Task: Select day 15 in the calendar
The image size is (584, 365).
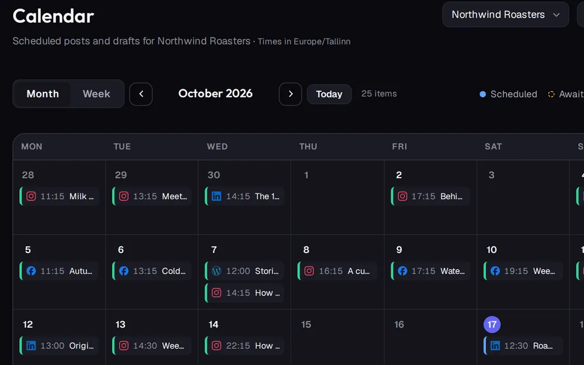Action: 306,324
